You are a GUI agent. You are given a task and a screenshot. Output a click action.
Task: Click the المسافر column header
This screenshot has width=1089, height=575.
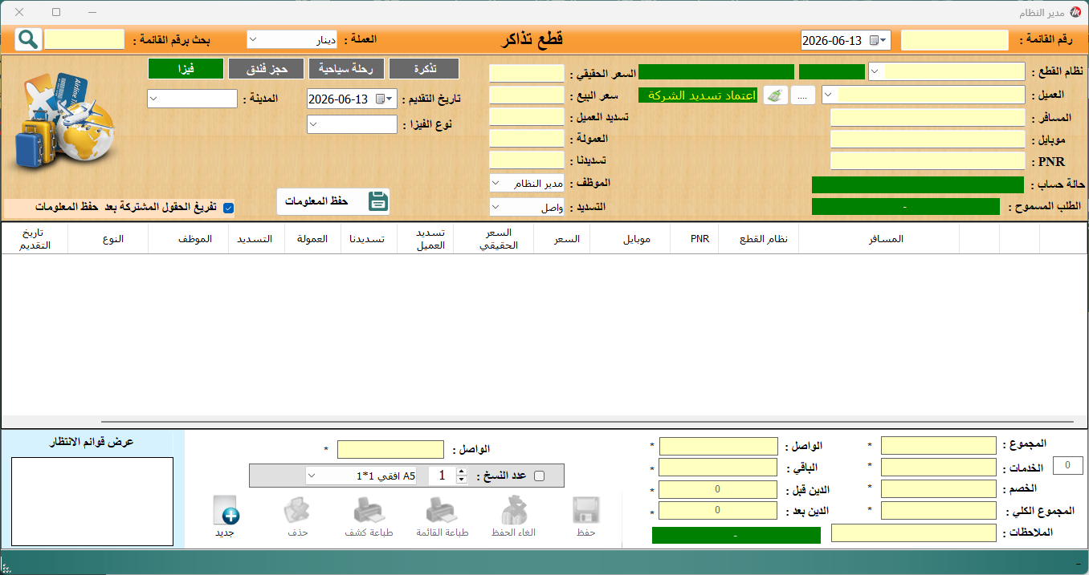coord(879,239)
